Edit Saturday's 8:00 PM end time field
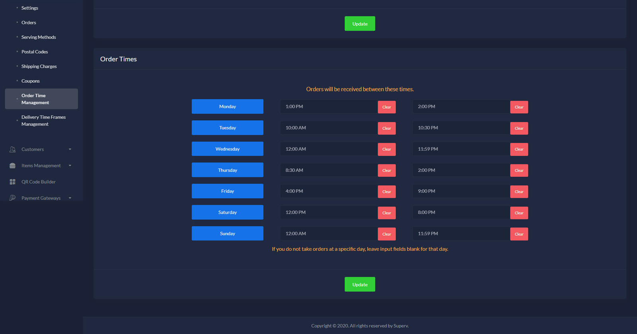Viewport: 637px width, 334px height. 461,213
